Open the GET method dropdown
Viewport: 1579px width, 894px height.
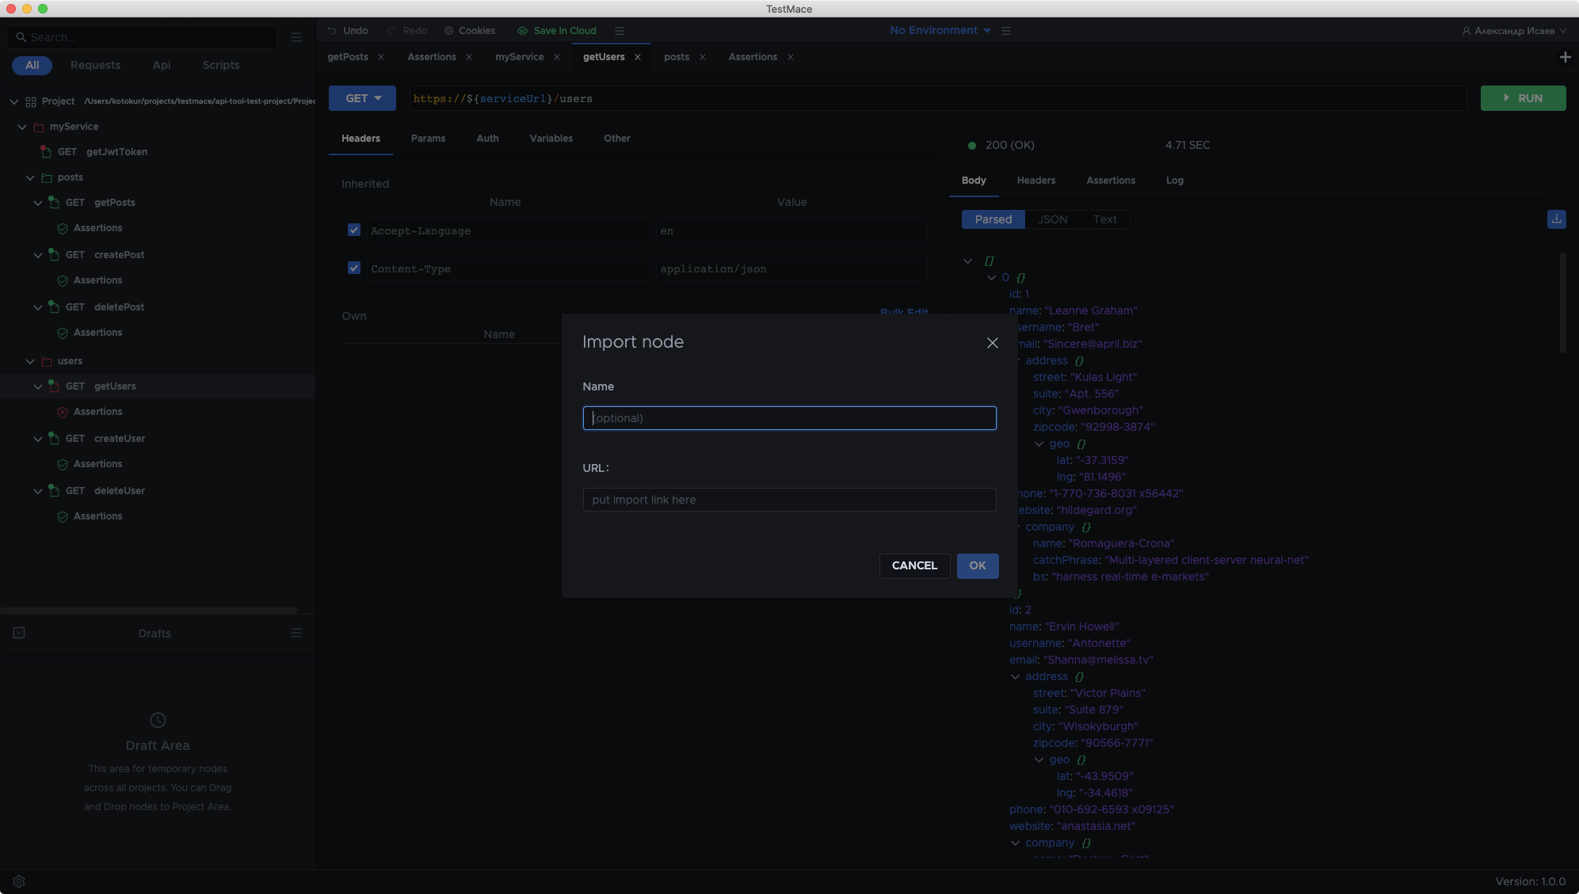click(362, 98)
